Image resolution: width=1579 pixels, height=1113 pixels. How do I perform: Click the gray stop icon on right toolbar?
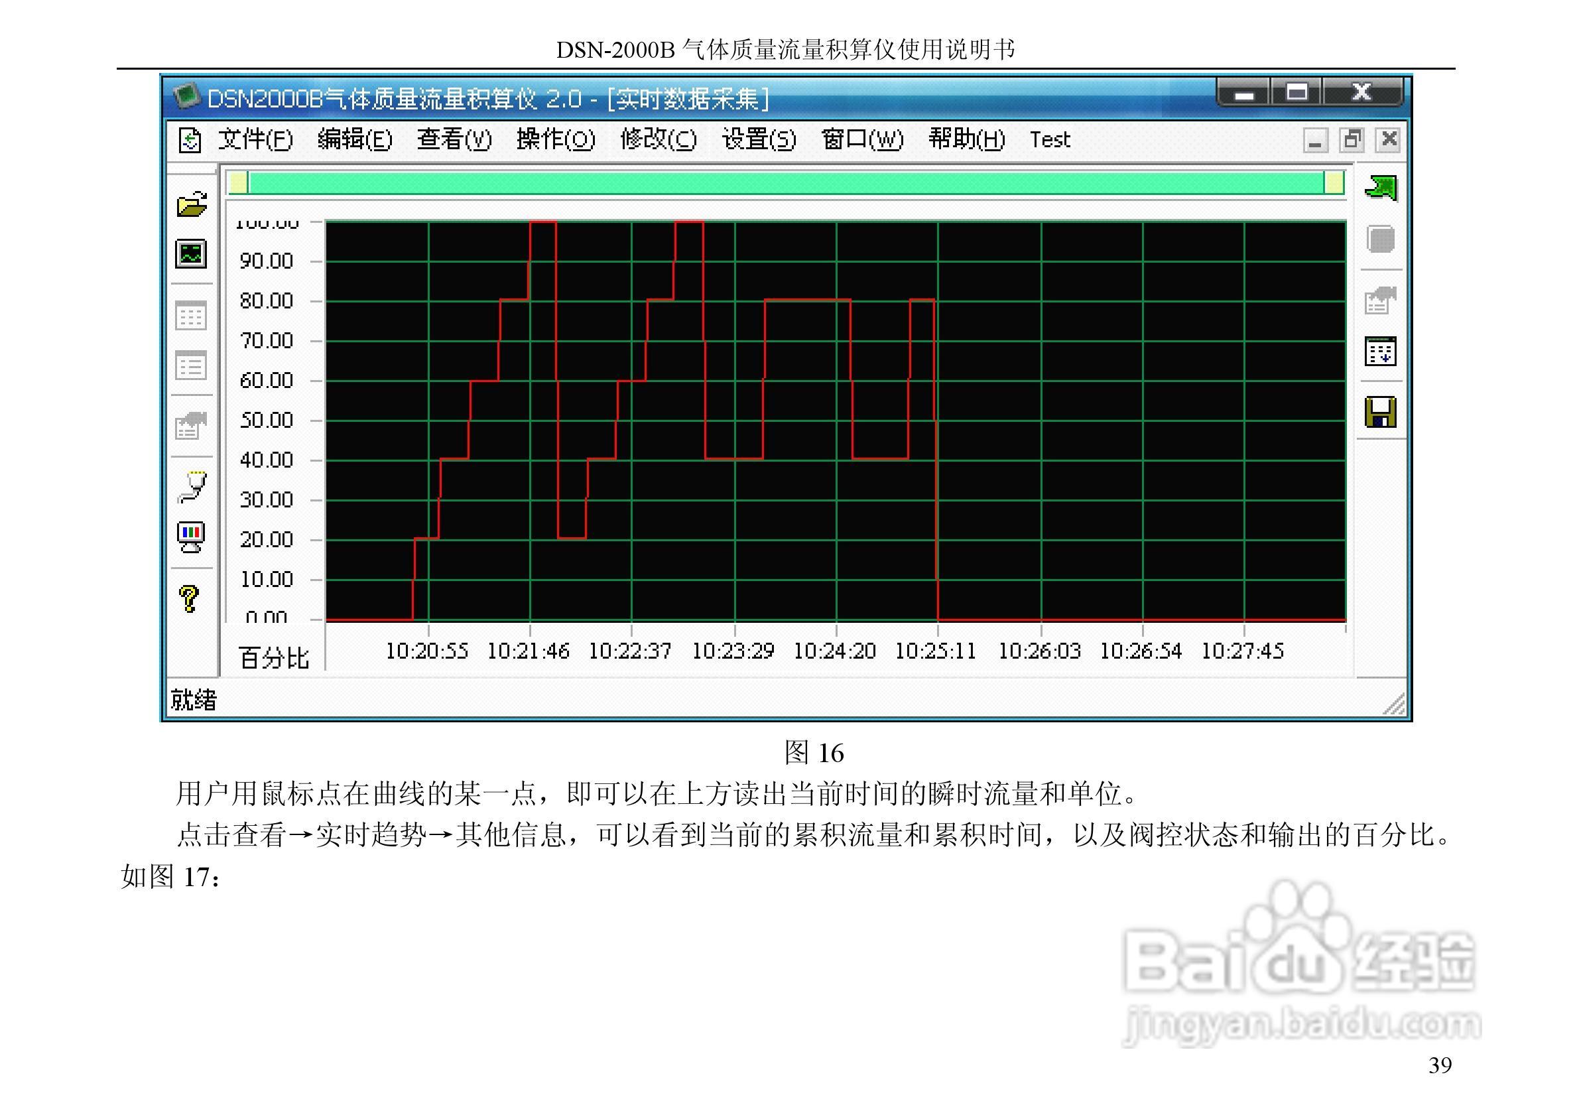[1380, 239]
